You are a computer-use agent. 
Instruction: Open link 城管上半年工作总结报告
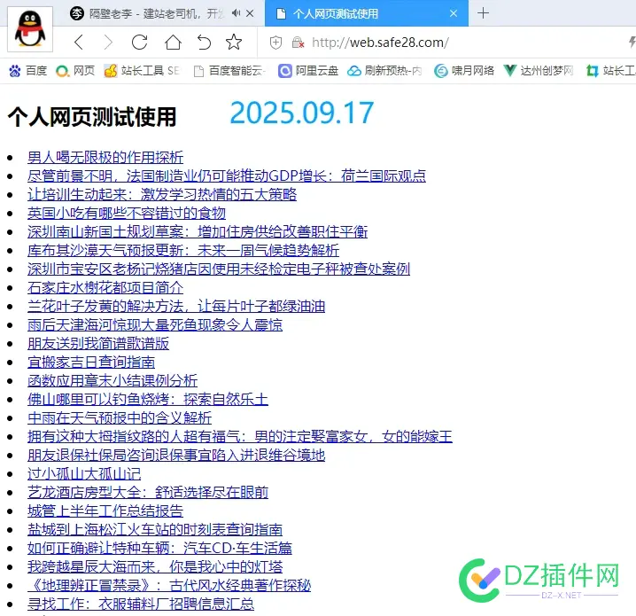click(x=105, y=511)
